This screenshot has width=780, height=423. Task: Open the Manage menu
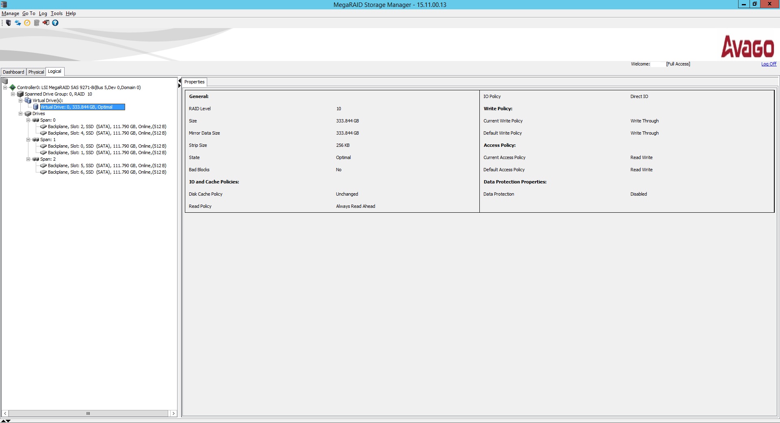coord(10,13)
